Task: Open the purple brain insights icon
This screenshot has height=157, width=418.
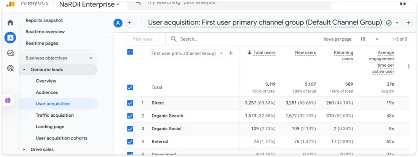Action: coord(8,100)
